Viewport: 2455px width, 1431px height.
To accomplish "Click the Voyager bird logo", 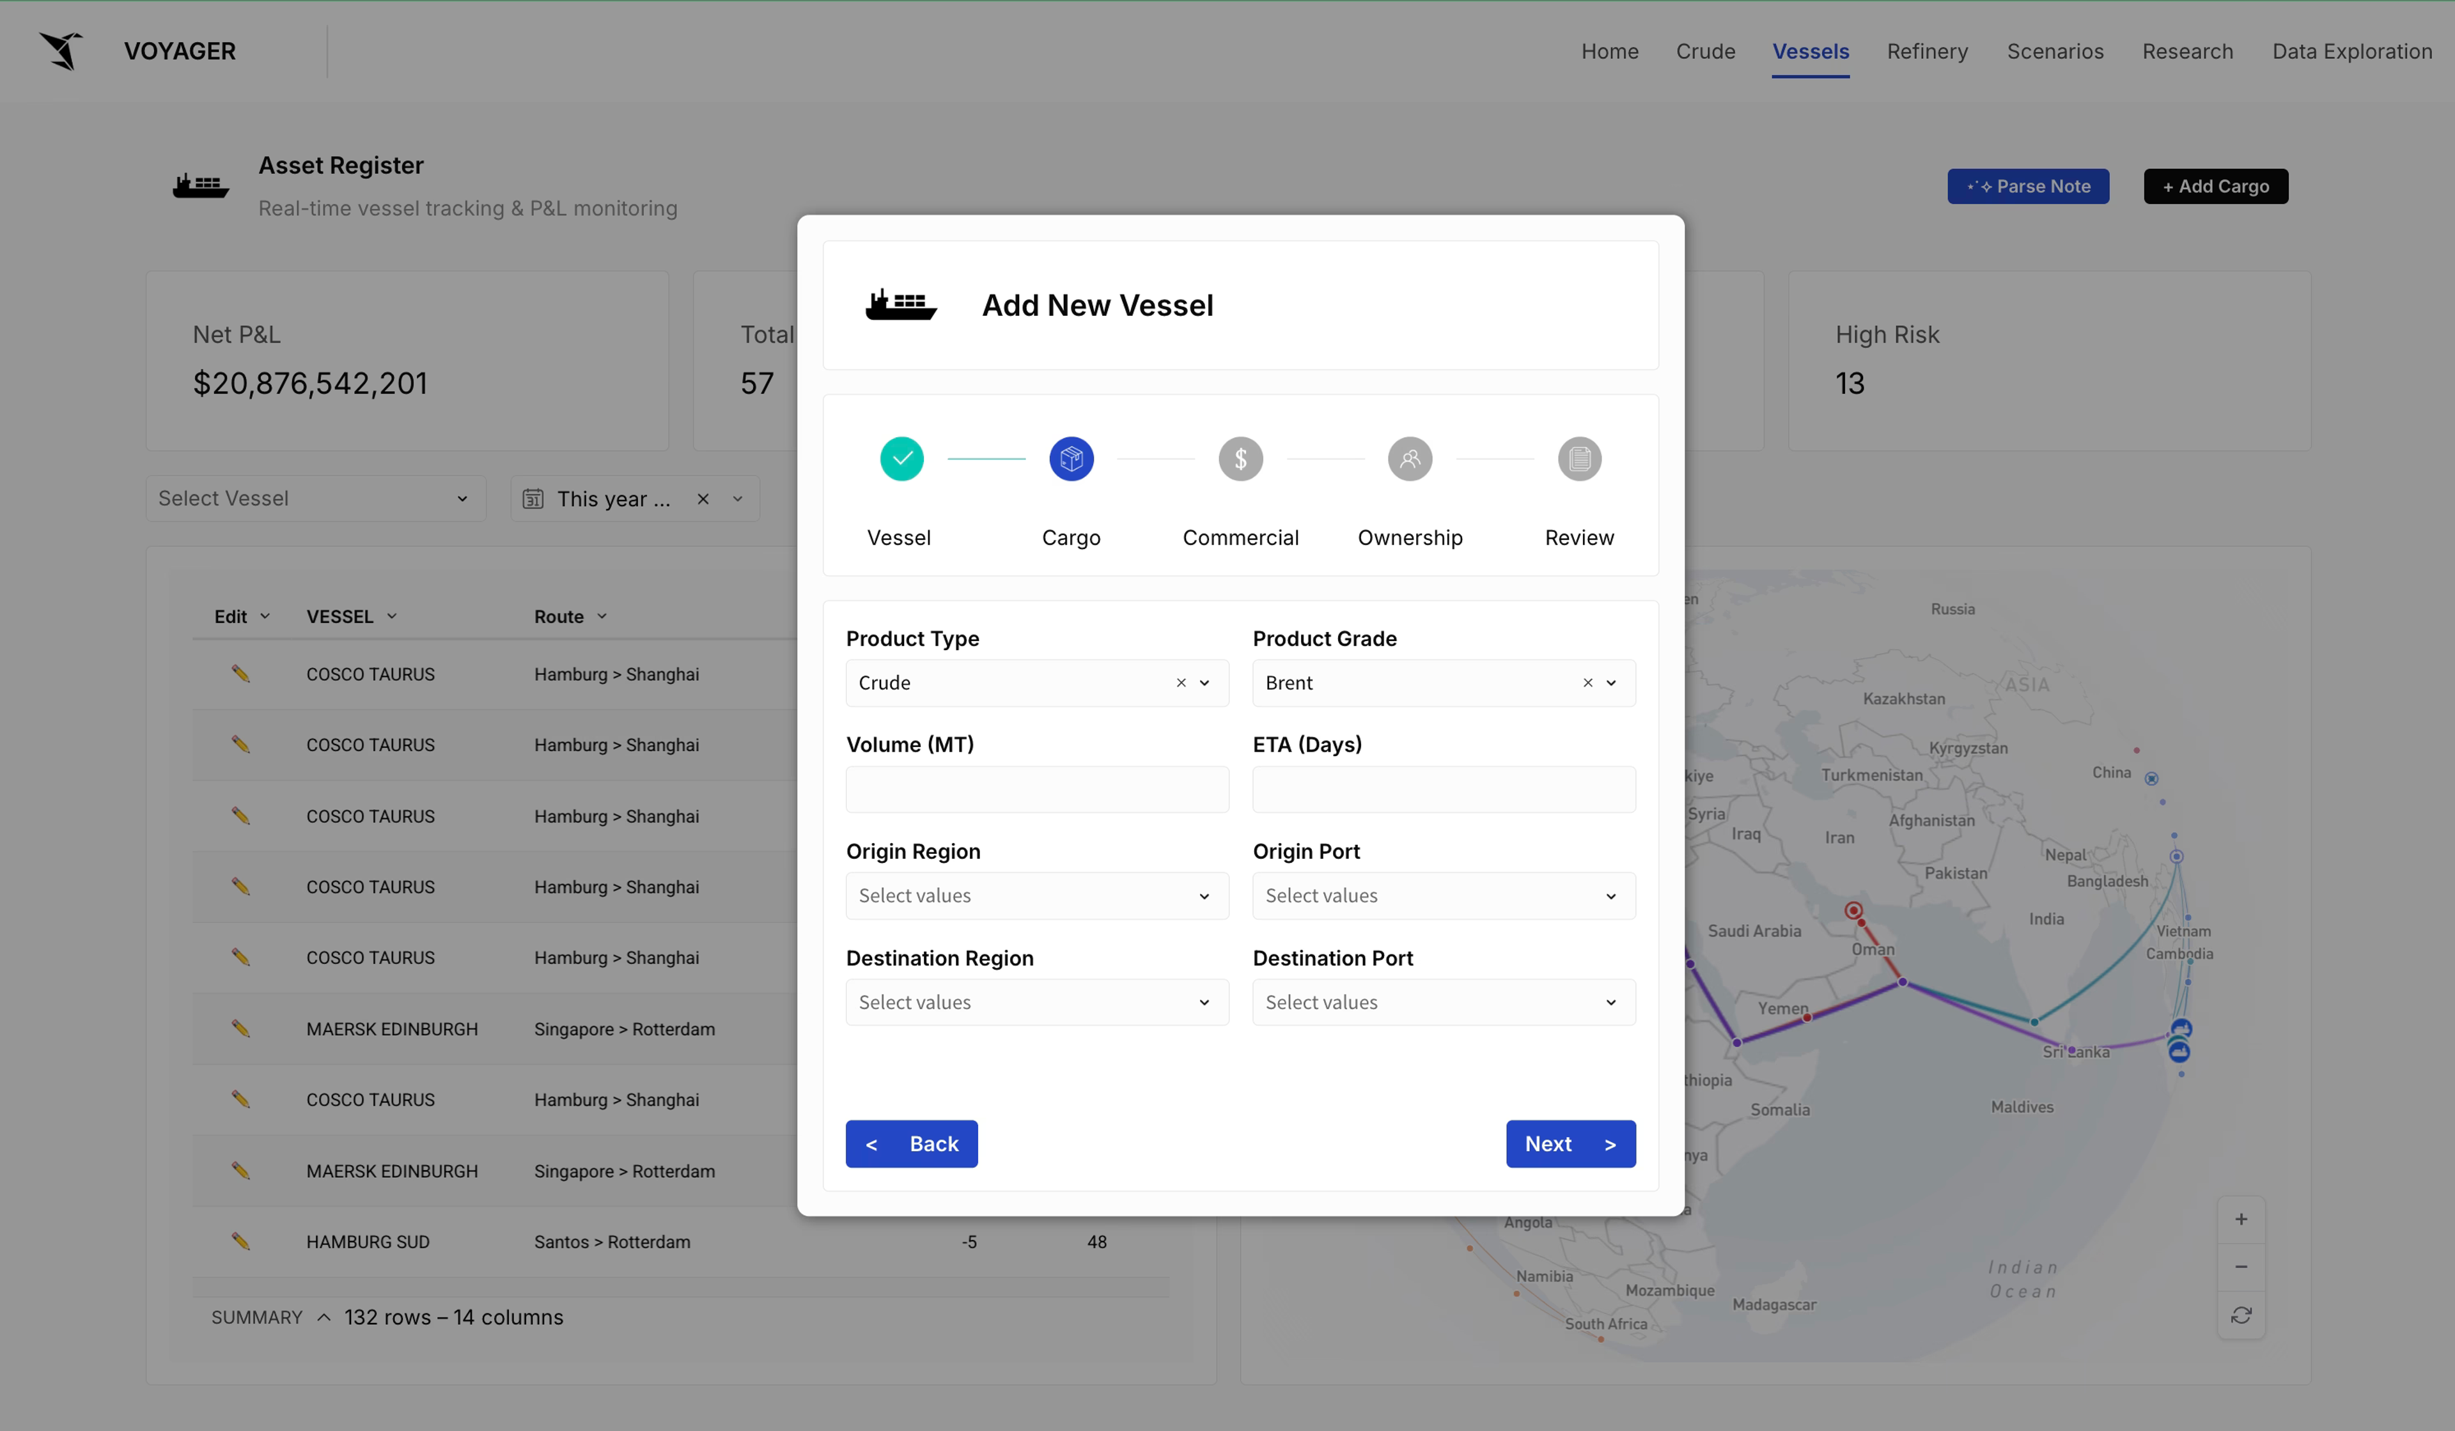I will 60,50.
